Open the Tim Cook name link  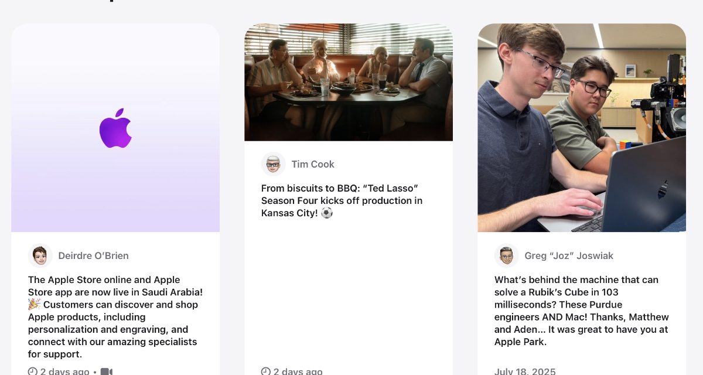click(x=313, y=164)
